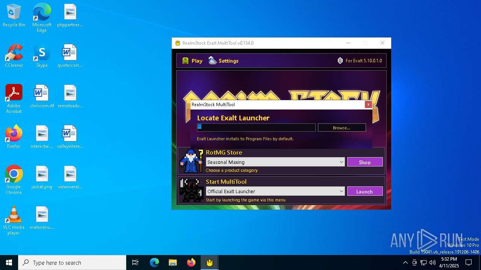481x270 pixels.
Task: Click the Browse... button
Action: click(x=342, y=128)
